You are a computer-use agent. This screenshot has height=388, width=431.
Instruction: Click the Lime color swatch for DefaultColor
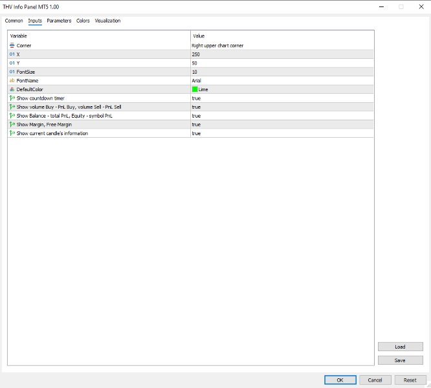pyautogui.click(x=195, y=89)
